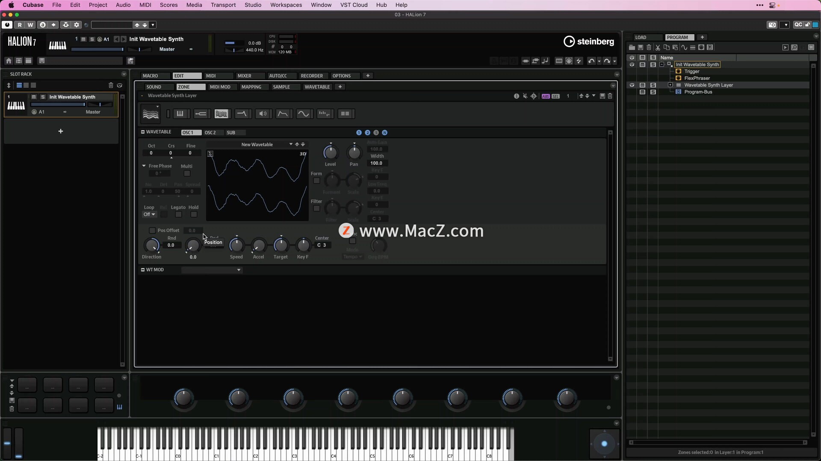Solo the Wavetable Synth Layer row
The height and width of the screenshot is (461, 821).
[x=653, y=85]
